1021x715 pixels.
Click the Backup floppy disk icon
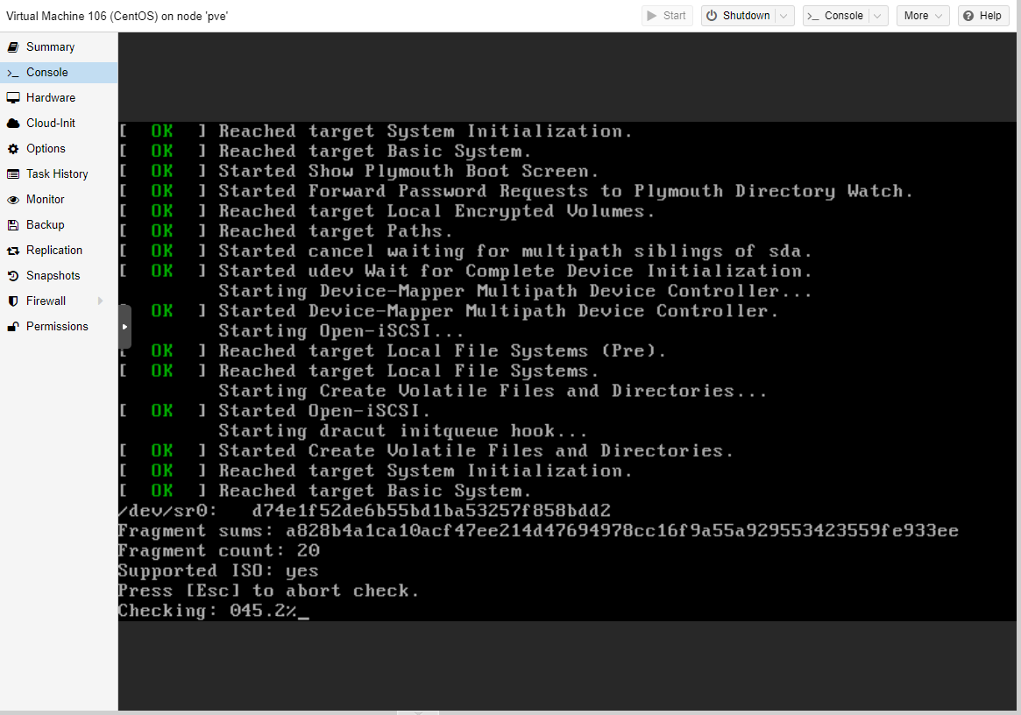13,225
